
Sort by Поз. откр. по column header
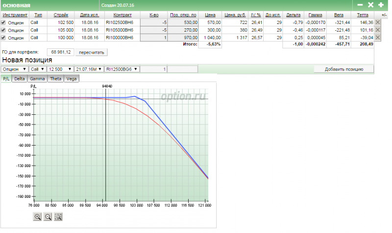[x=183, y=15]
